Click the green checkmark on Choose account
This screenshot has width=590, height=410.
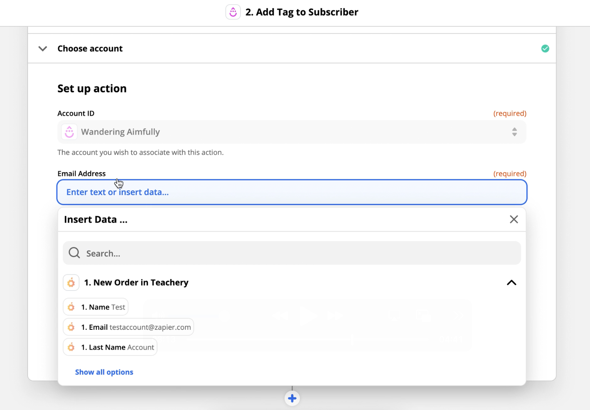[x=545, y=49]
